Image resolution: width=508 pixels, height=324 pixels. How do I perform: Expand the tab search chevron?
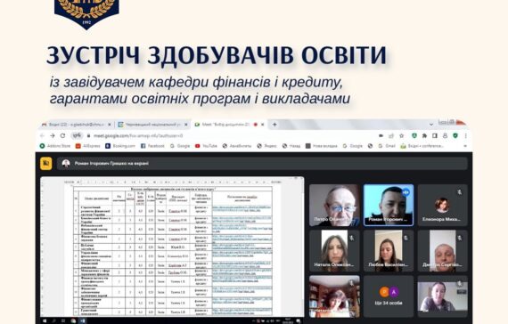pyautogui.click(x=431, y=125)
